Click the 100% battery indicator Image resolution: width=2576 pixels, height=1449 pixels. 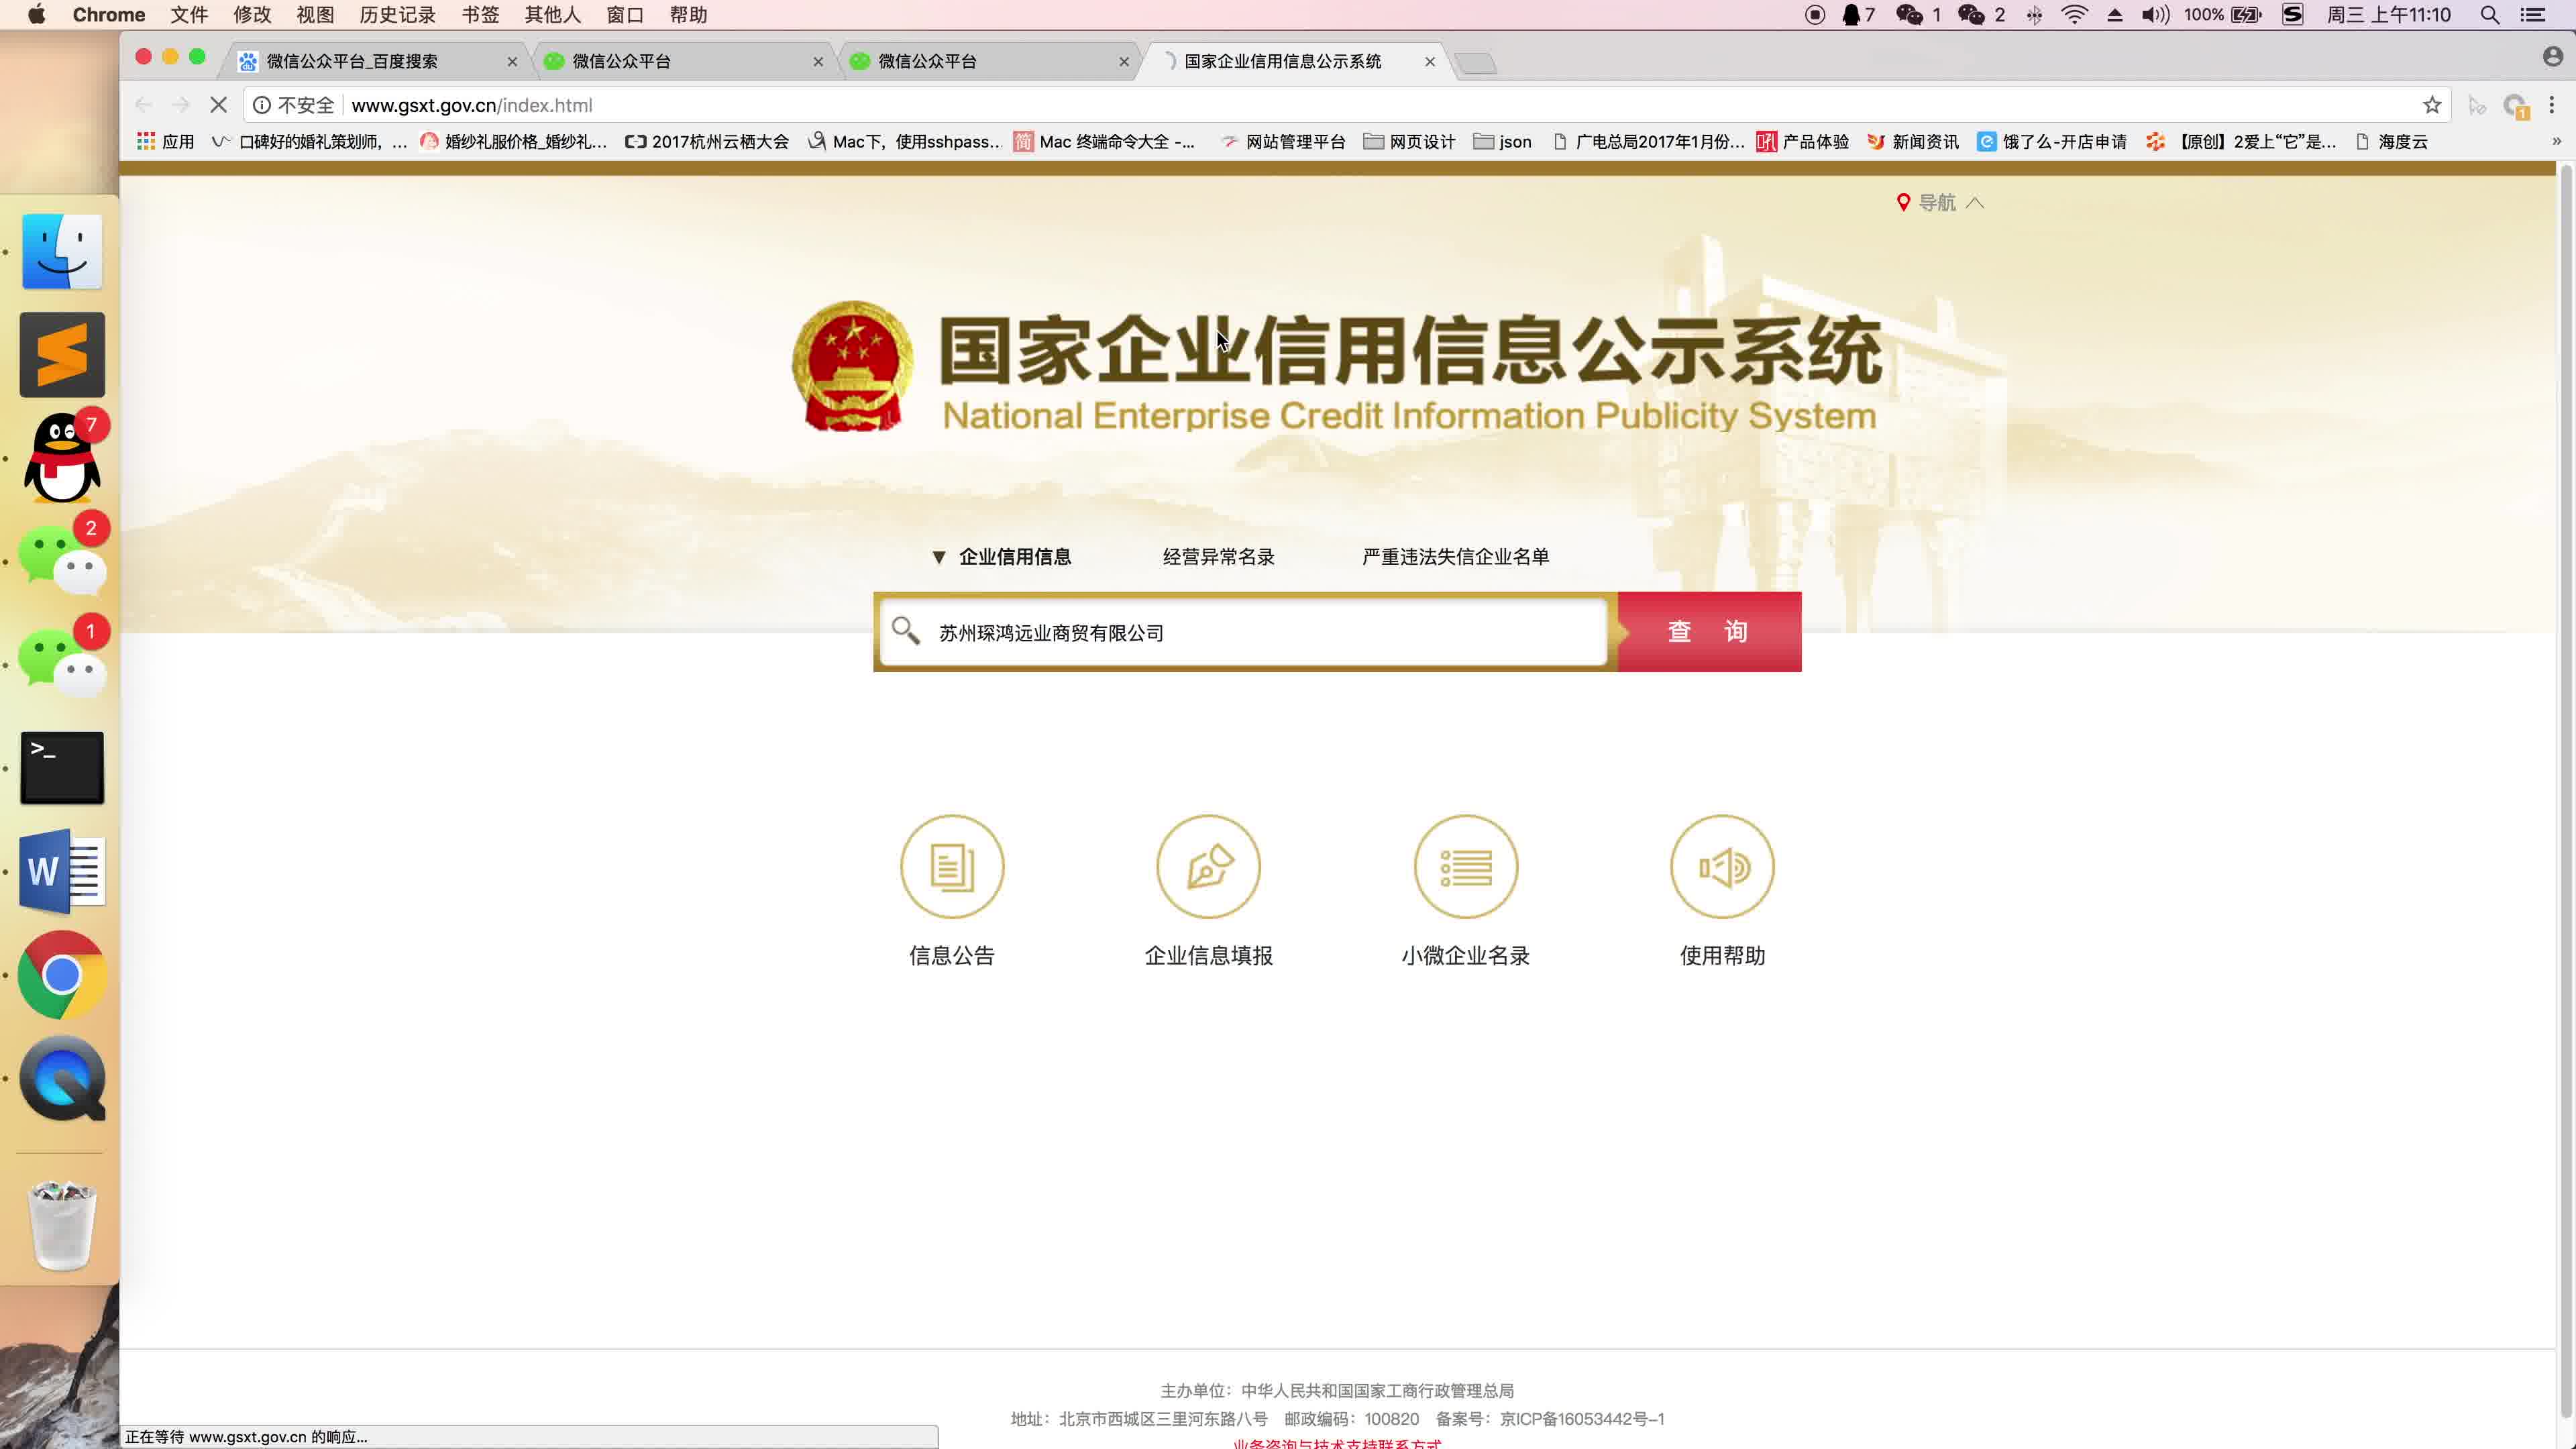pyautogui.click(x=2221, y=15)
